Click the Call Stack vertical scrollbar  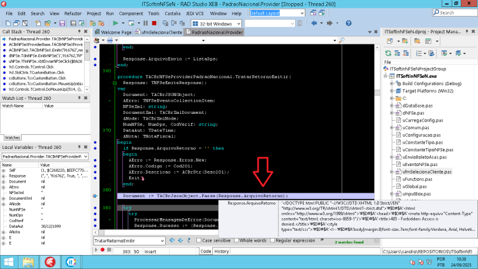[x=87, y=64]
